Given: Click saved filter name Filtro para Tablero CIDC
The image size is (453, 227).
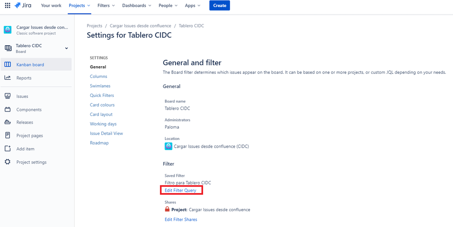Looking at the screenshot, I should (188, 183).
